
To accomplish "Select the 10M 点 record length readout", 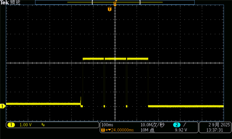I will pos(148,130).
